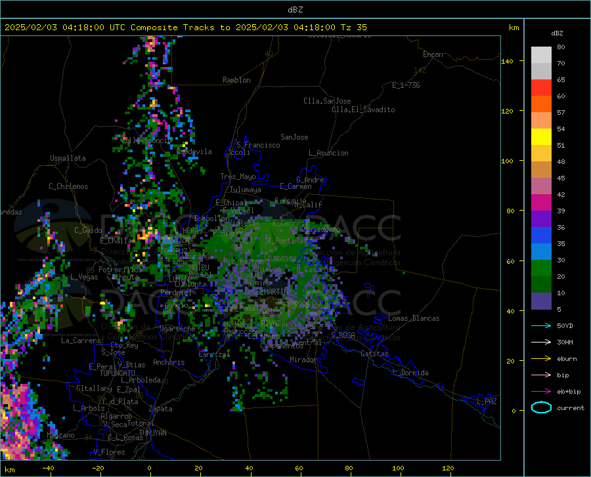
Task: Pick the slate-purple swatch at scale bottom
Action: pos(541,301)
